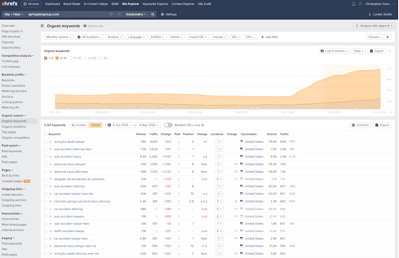Open the Columns selector

click(x=360, y=125)
